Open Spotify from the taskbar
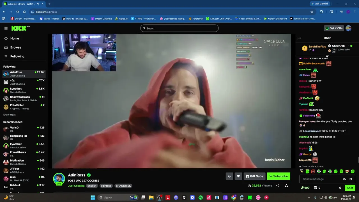 point(201,198)
